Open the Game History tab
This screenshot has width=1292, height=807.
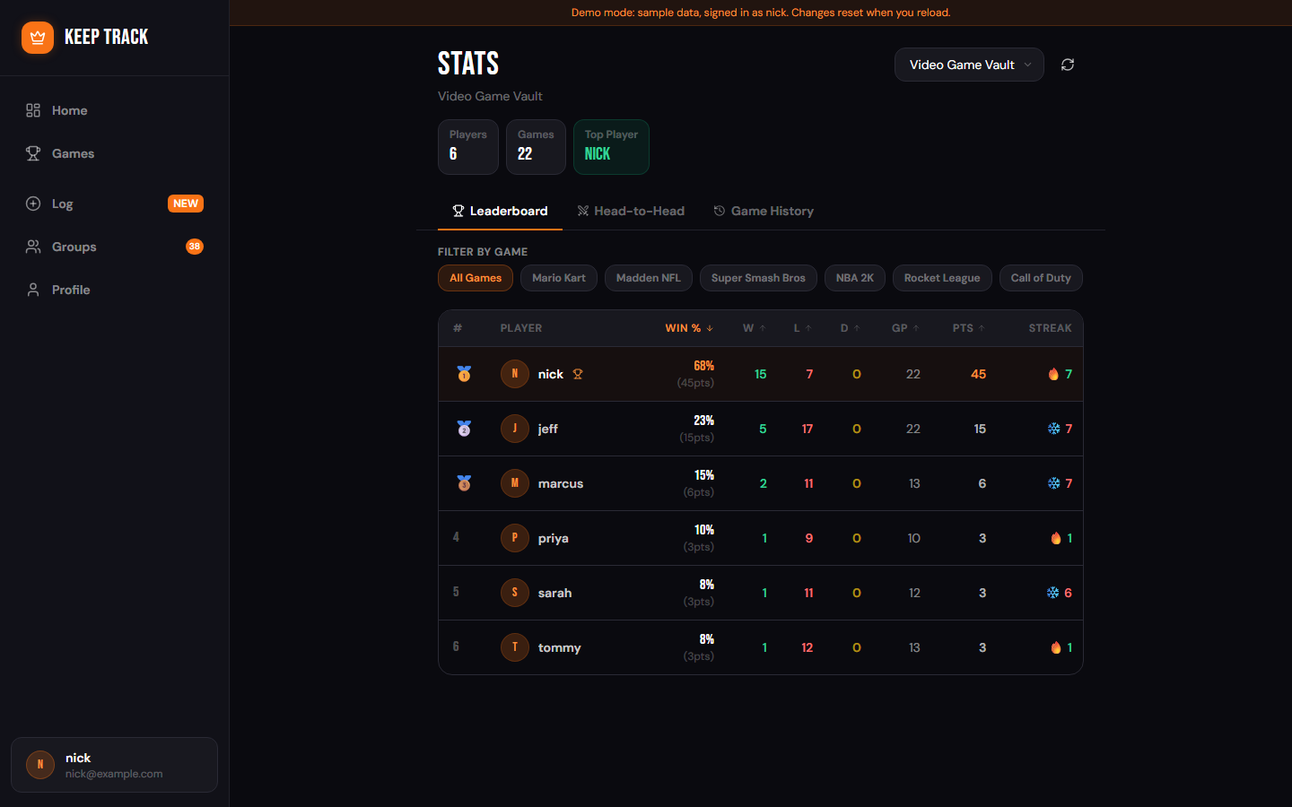(x=764, y=211)
